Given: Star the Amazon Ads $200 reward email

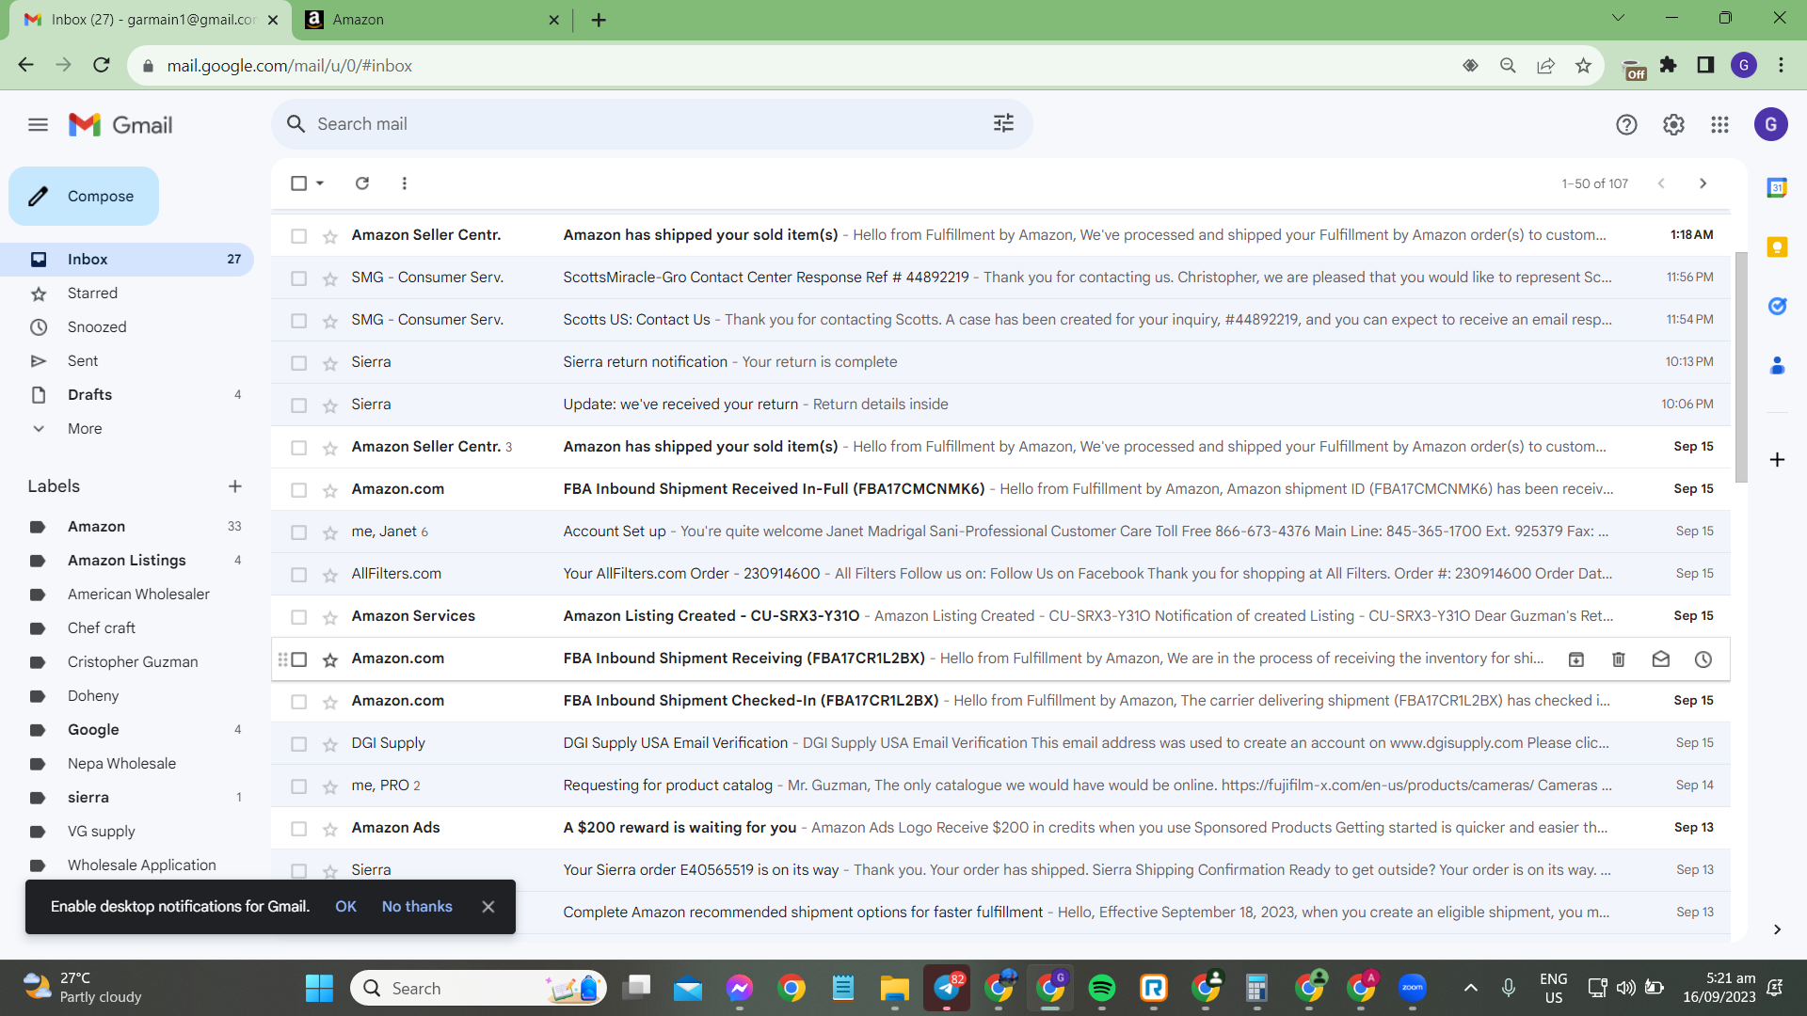Looking at the screenshot, I should point(330,829).
